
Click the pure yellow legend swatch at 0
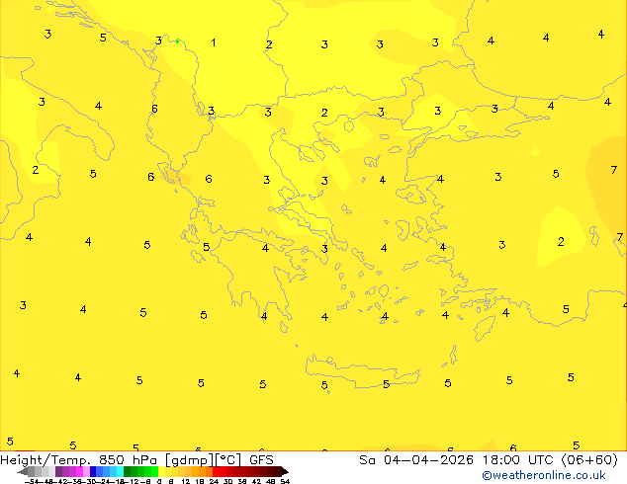(x=161, y=471)
